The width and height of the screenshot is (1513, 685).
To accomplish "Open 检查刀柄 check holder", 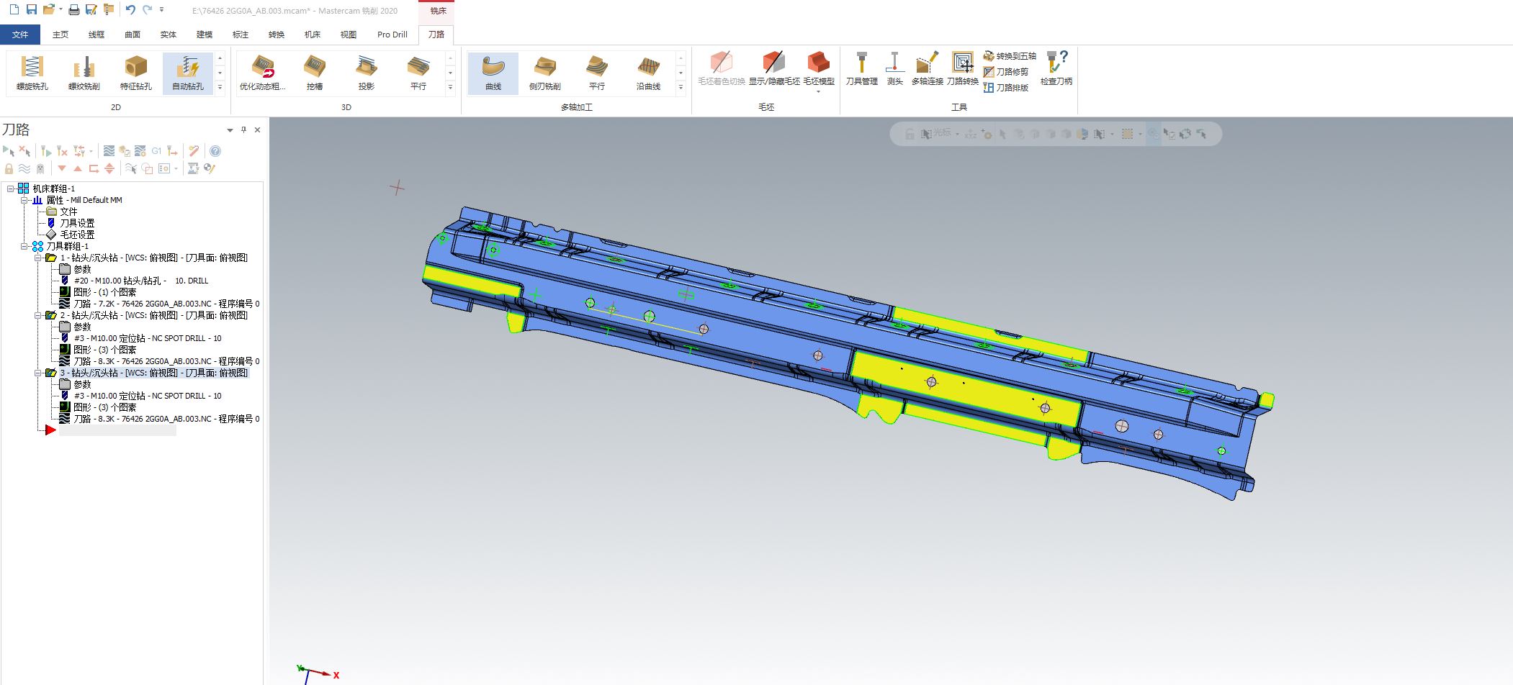I will click(x=1056, y=69).
